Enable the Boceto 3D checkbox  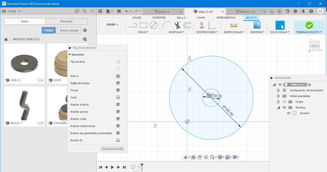[x=118, y=140]
